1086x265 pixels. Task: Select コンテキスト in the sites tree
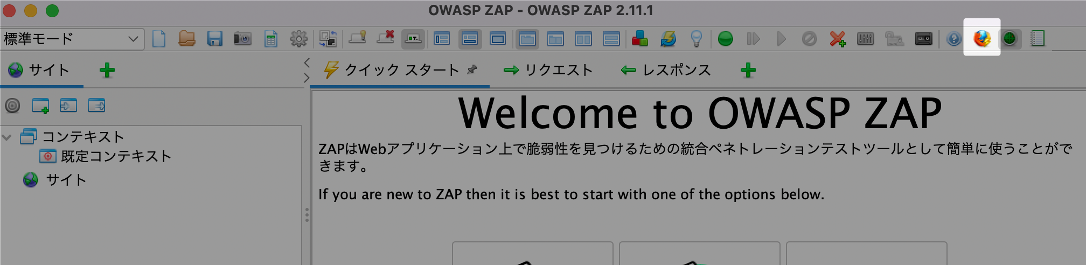pyautogui.click(x=72, y=137)
